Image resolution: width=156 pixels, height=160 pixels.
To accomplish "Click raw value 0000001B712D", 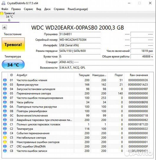I will pos(138,124).
